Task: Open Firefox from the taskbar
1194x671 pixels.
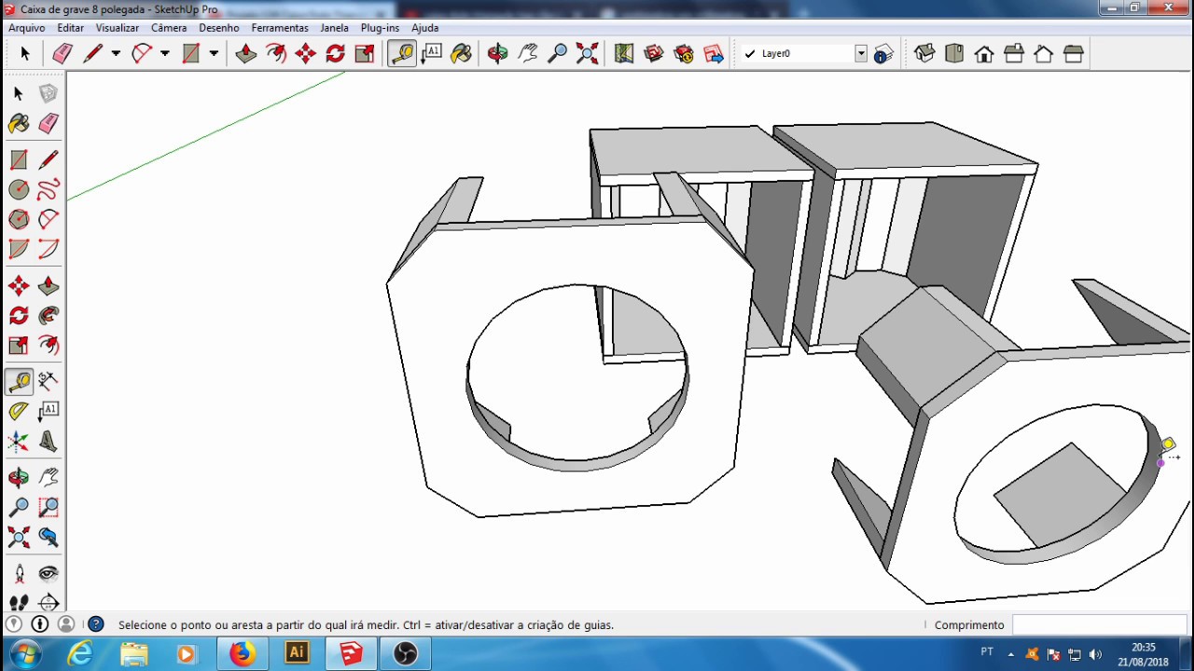Action: tap(242, 653)
